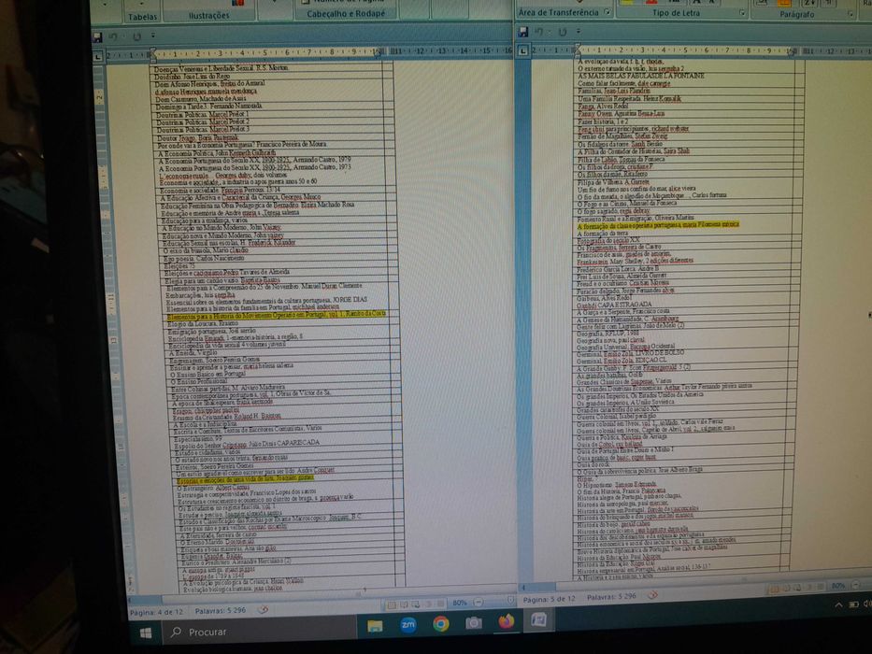Image resolution: width=872 pixels, height=654 pixels.
Task: Undo last action in right Word window
Action: [538, 33]
